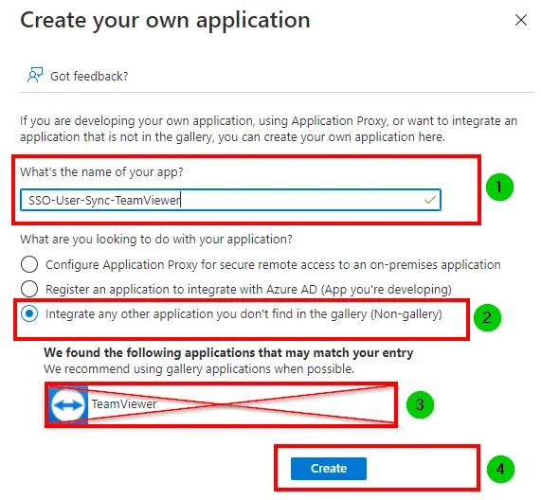The image size is (541, 500).
Task: Click the green number 1 badge
Action: tap(499, 187)
